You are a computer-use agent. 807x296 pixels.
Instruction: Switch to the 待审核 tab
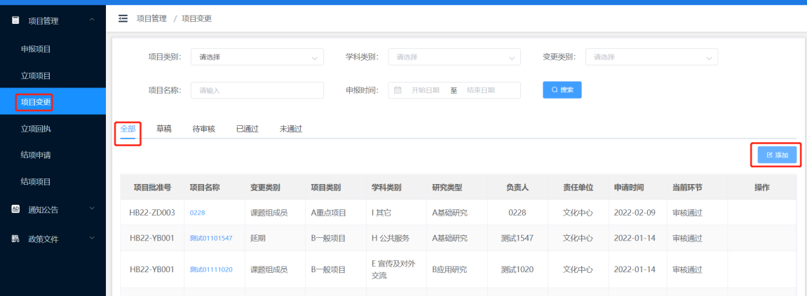coord(203,129)
